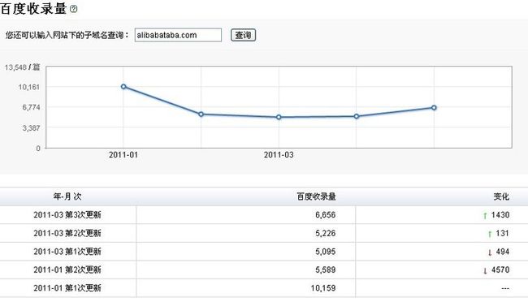Select the fourth chart data point after 2011-03

click(357, 116)
